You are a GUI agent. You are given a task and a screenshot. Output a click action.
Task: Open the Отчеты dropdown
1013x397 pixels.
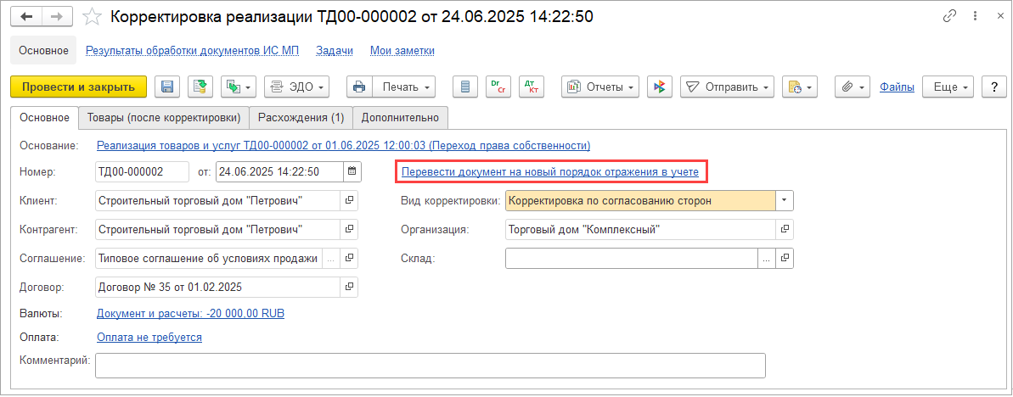pos(600,87)
